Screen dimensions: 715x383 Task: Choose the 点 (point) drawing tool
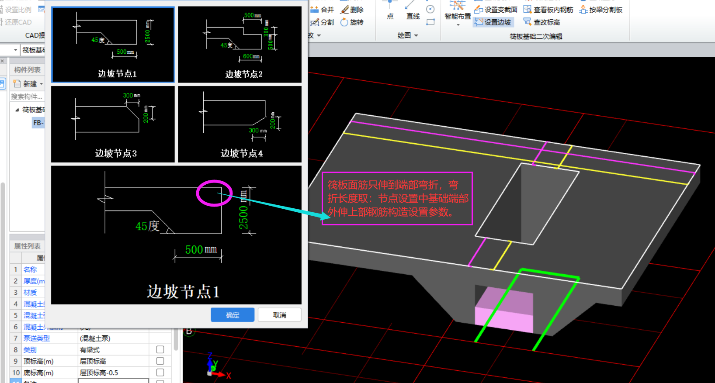click(390, 10)
